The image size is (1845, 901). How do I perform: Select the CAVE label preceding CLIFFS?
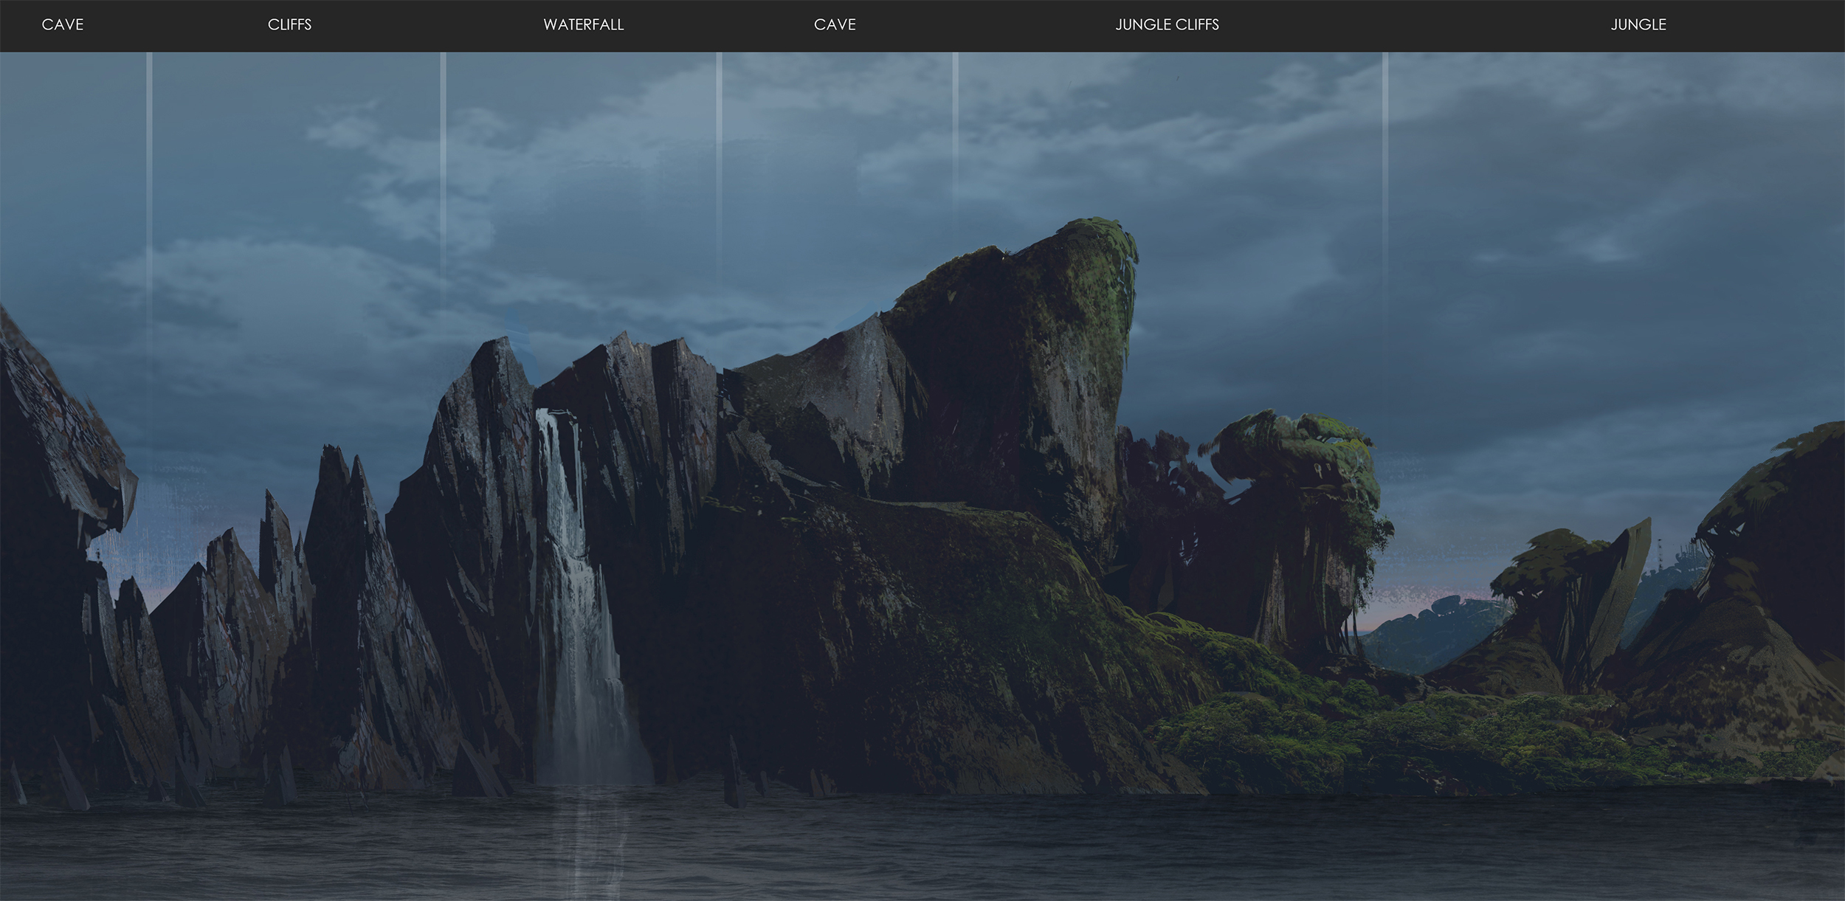point(63,24)
